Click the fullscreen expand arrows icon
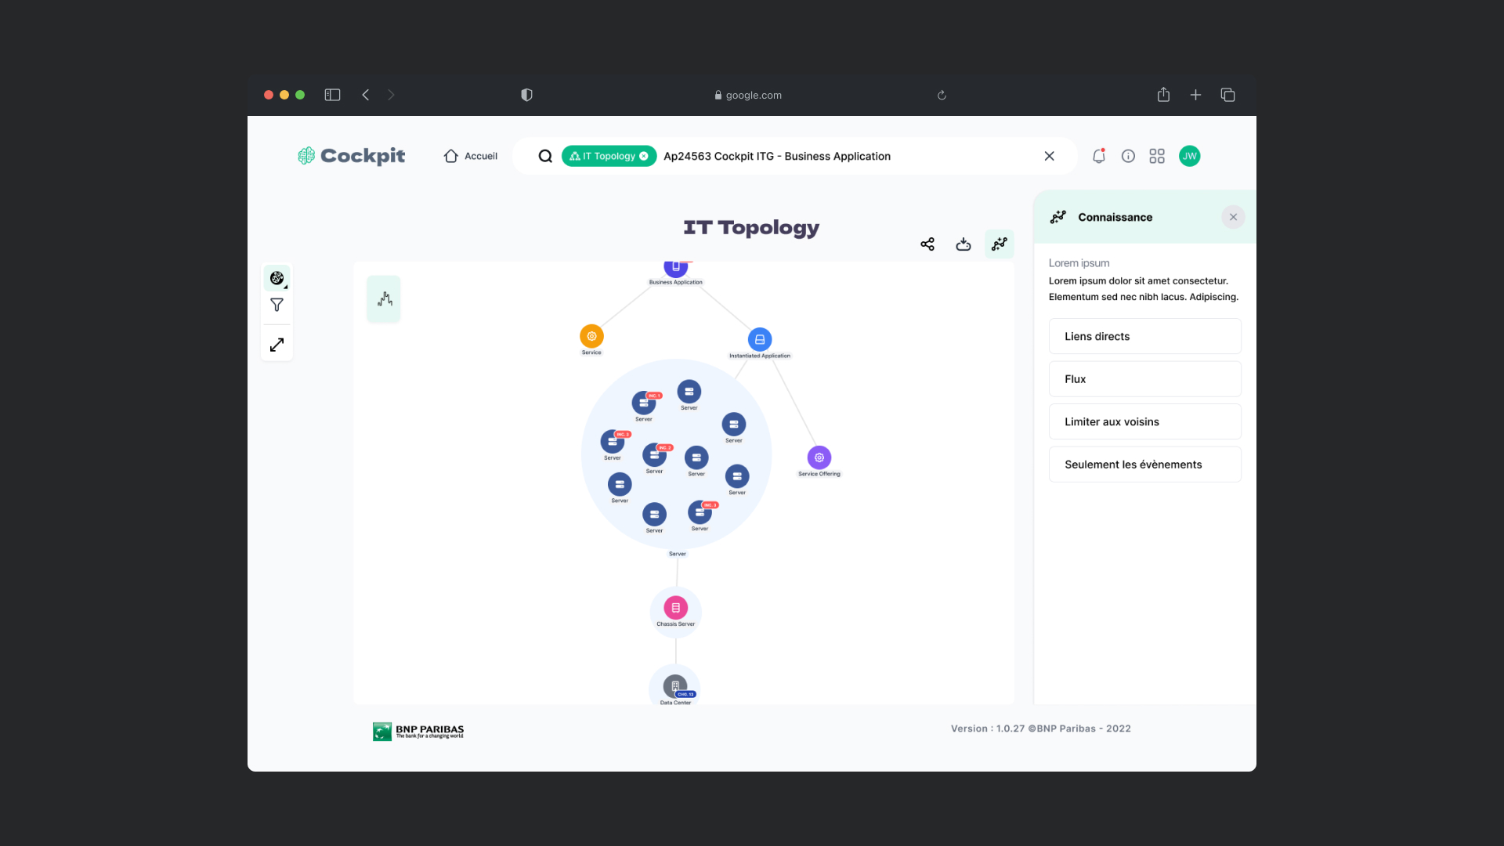The width and height of the screenshot is (1504, 846). tap(277, 345)
